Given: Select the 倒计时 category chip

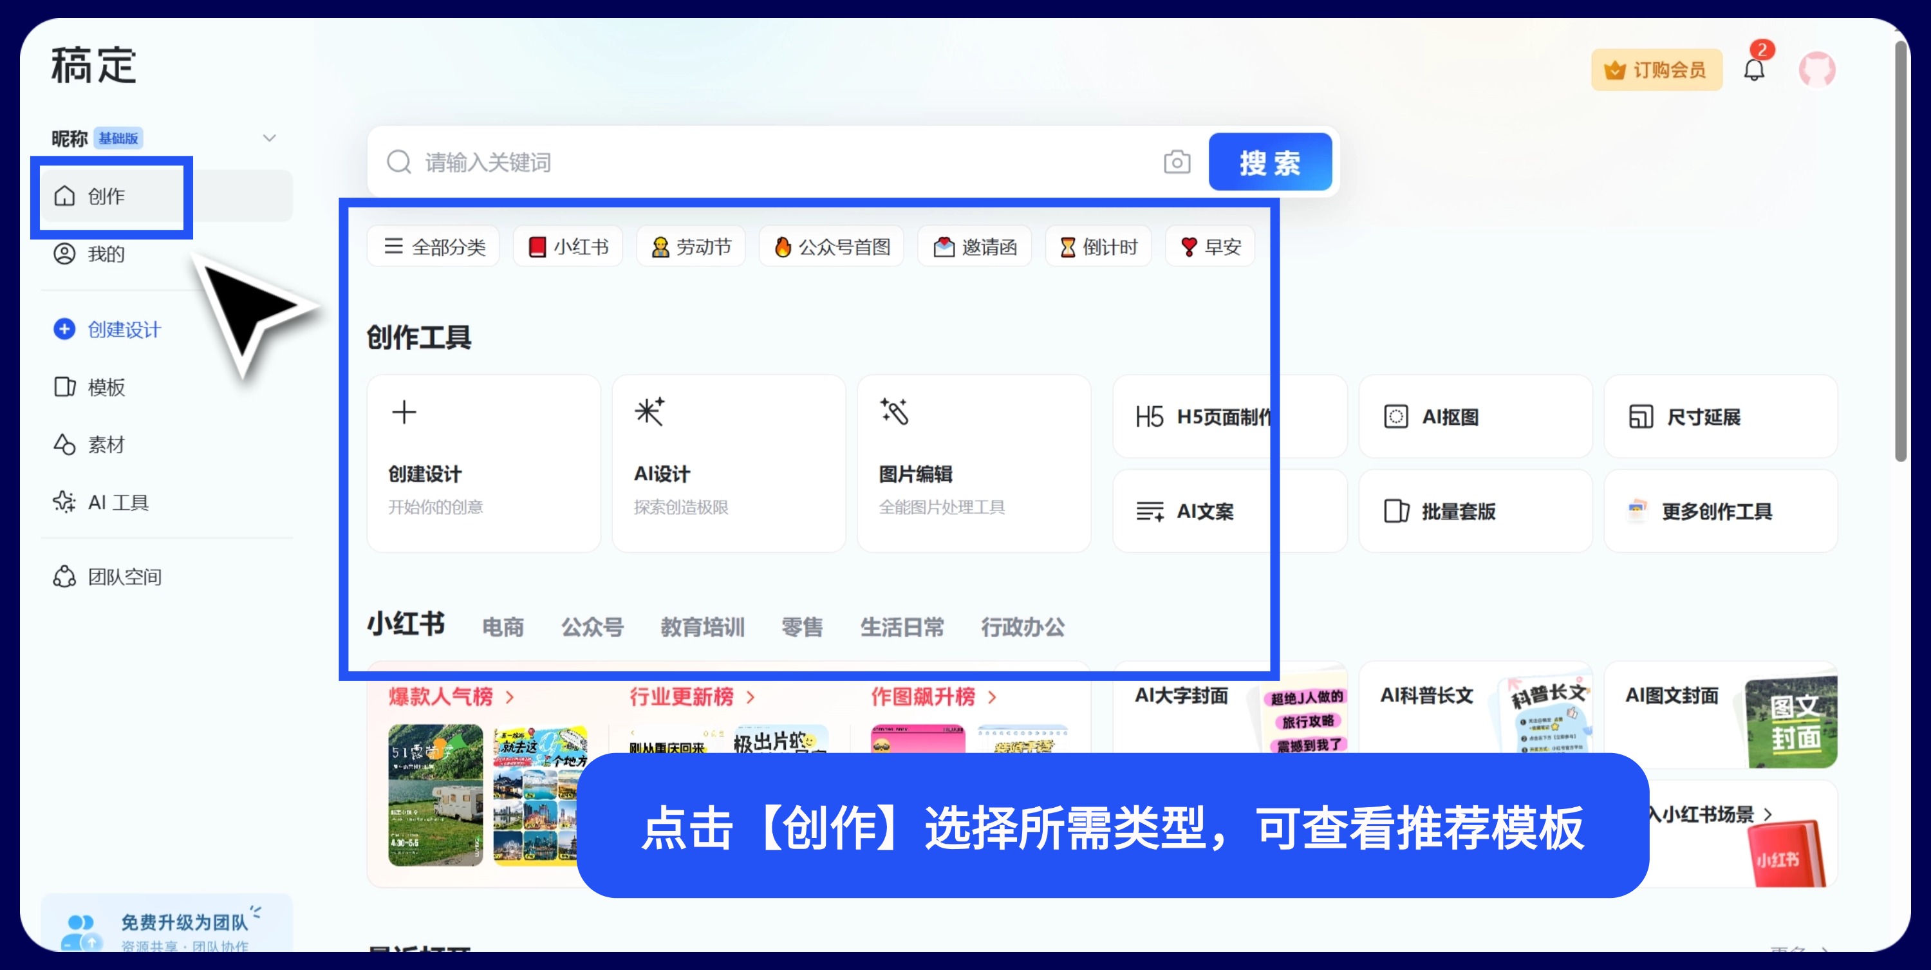Looking at the screenshot, I should click(x=1099, y=247).
